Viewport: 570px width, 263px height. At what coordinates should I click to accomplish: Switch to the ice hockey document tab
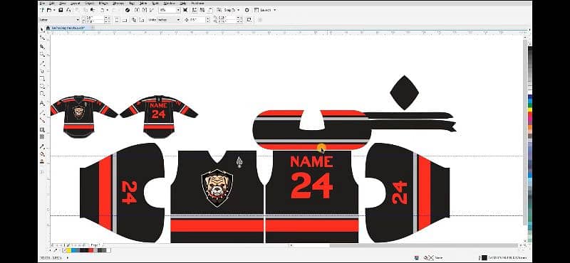point(68,28)
